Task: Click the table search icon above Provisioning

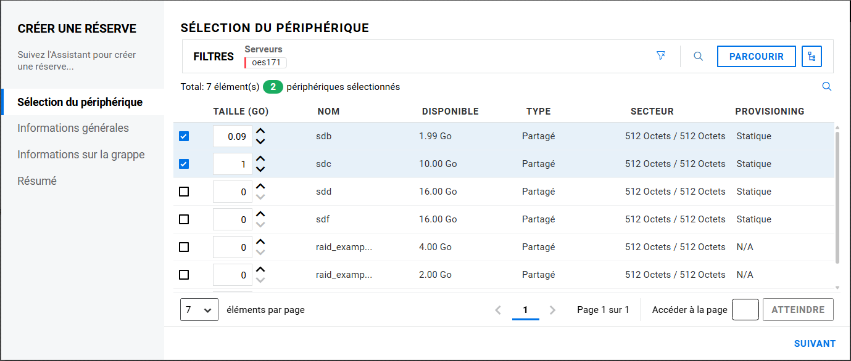Action: point(827,87)
